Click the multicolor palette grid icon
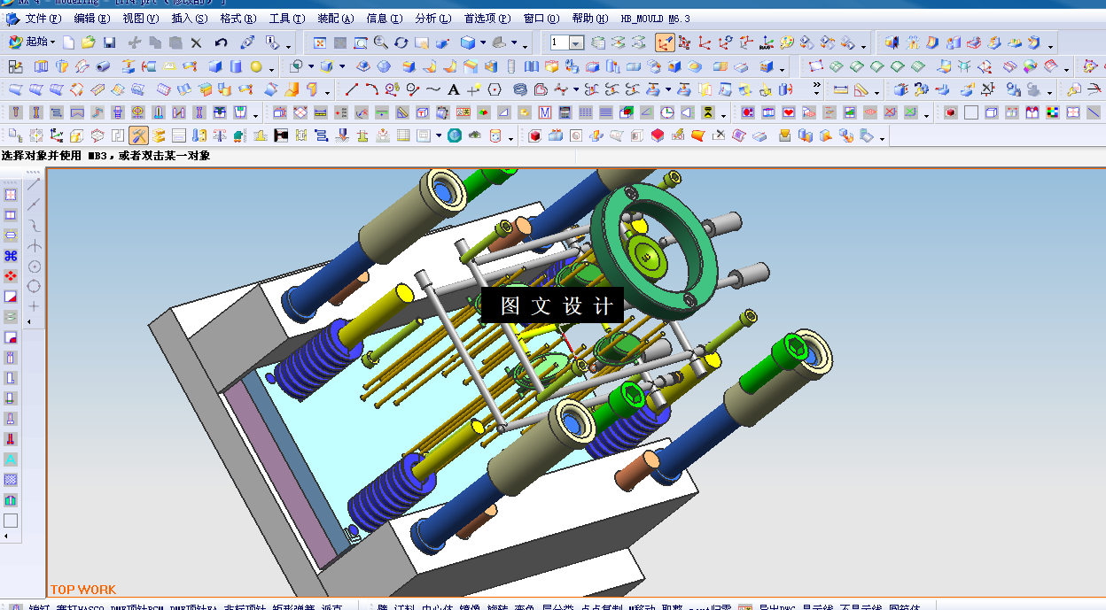 coord(1053,112)
